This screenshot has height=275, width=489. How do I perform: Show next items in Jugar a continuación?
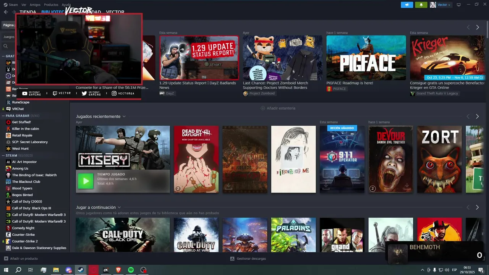click(x=478, y=207)
